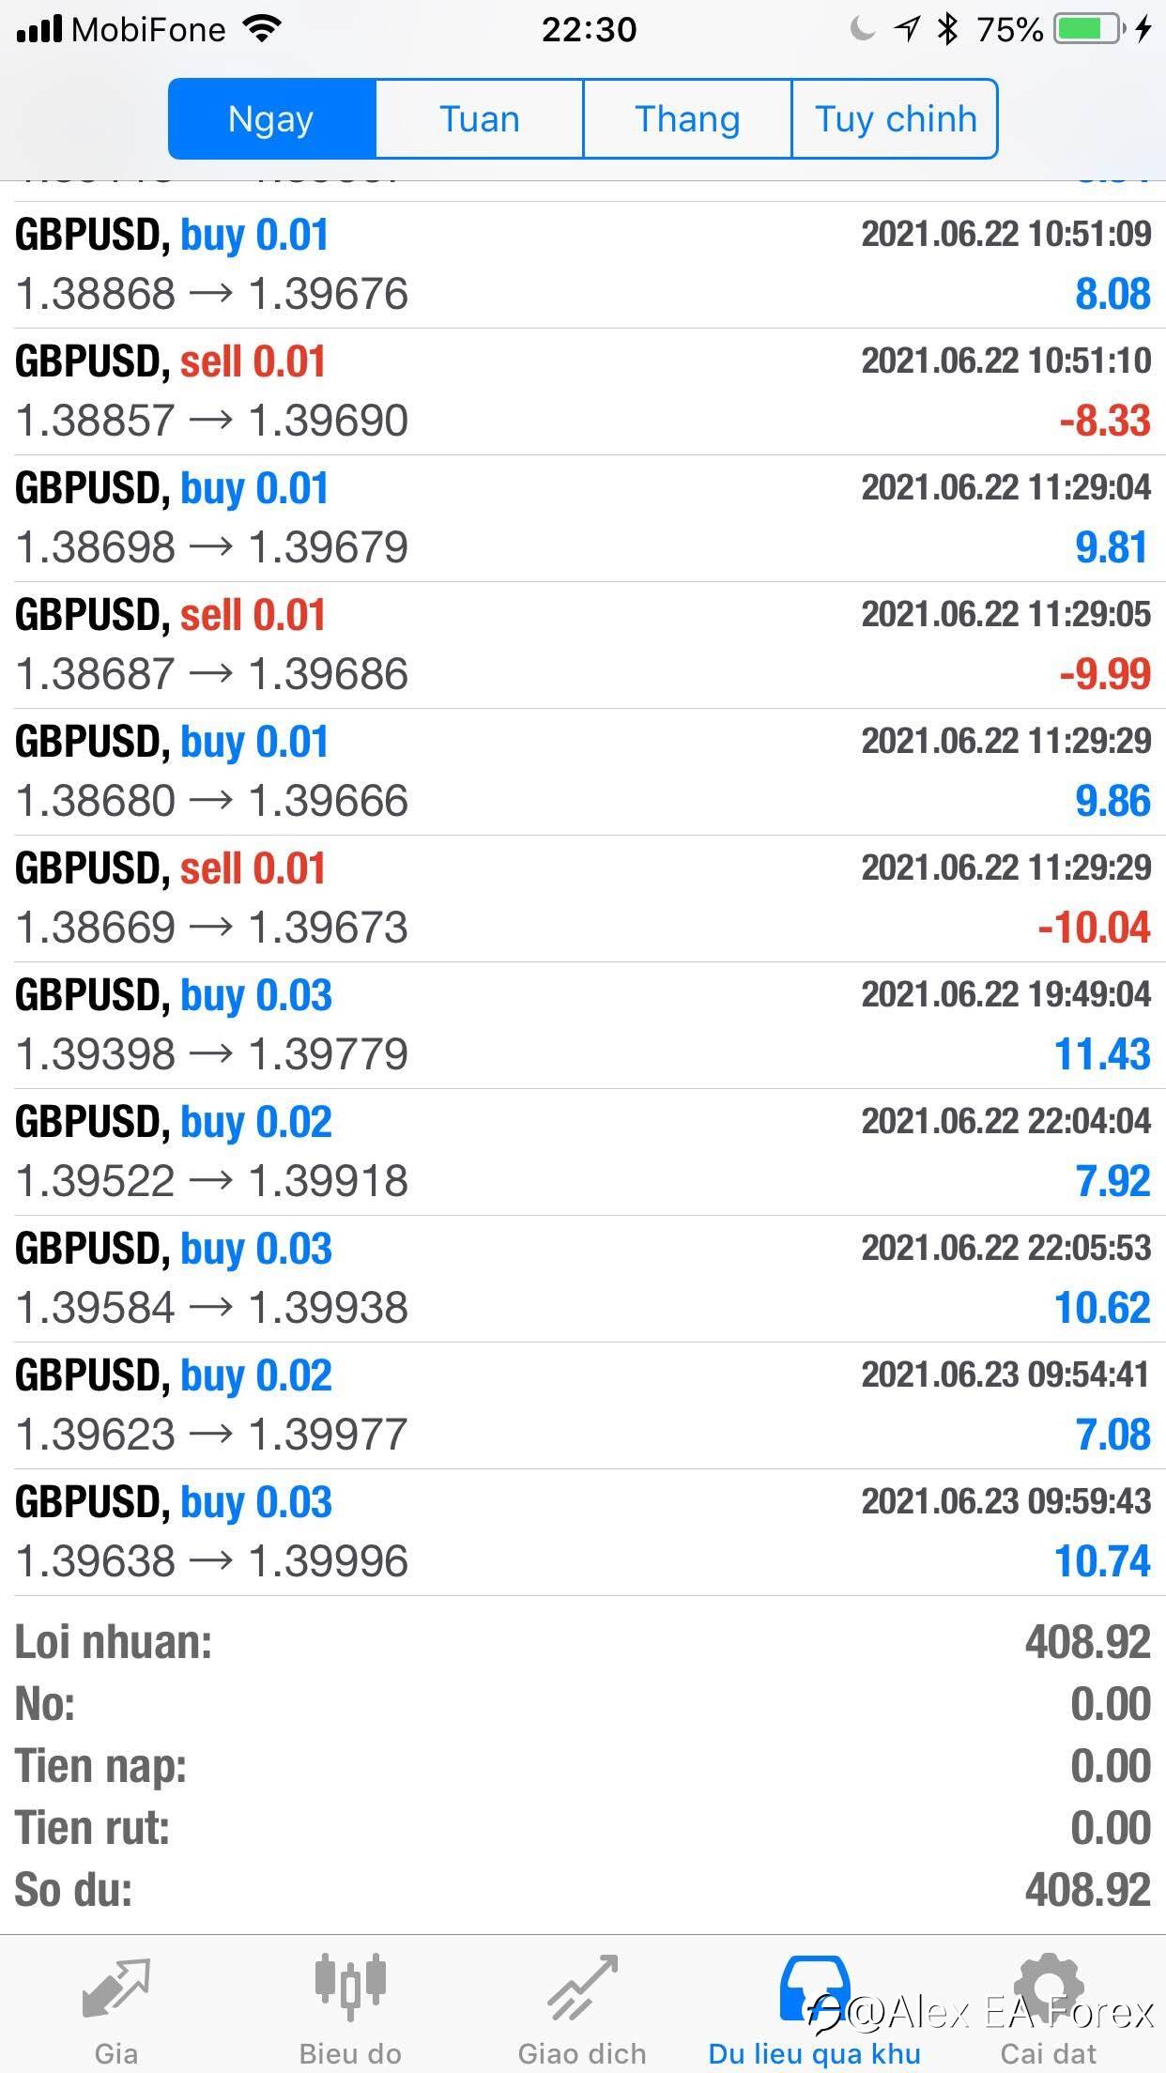
Task: Tap GBPUSD buy 0.03 trade with 11.43 profit
Action: pos(582,1025)
